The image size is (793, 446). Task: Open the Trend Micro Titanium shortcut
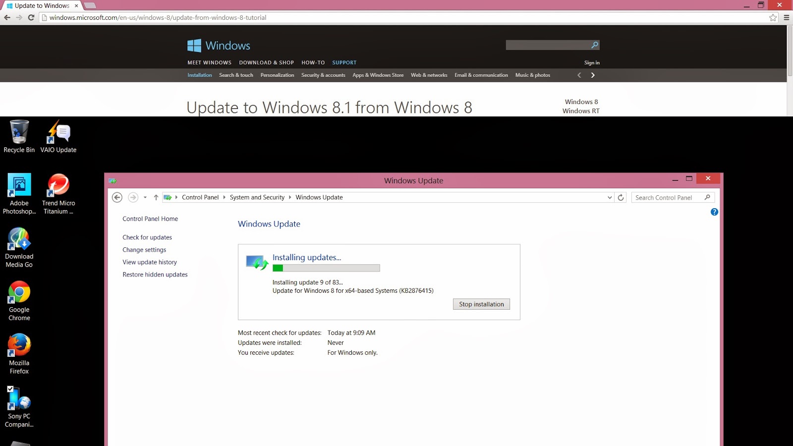pos(58,194)
